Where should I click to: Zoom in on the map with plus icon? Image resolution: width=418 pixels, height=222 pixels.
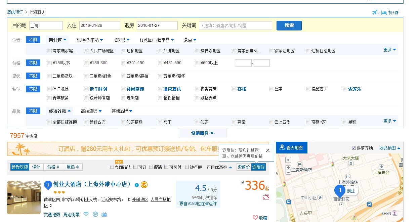pyautogui.click(x=288, y=168)
